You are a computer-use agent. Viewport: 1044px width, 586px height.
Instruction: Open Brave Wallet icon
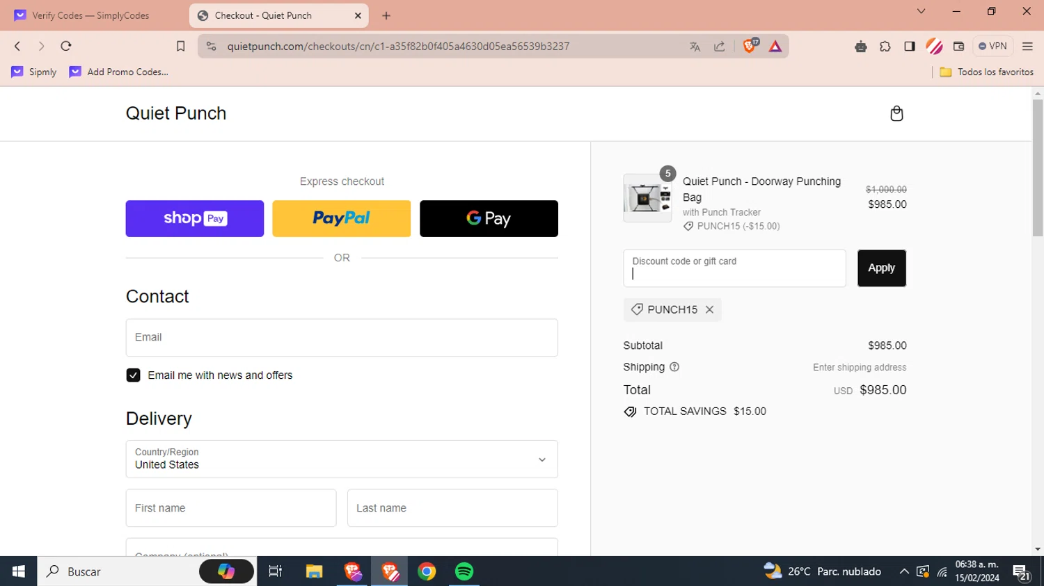958,47
